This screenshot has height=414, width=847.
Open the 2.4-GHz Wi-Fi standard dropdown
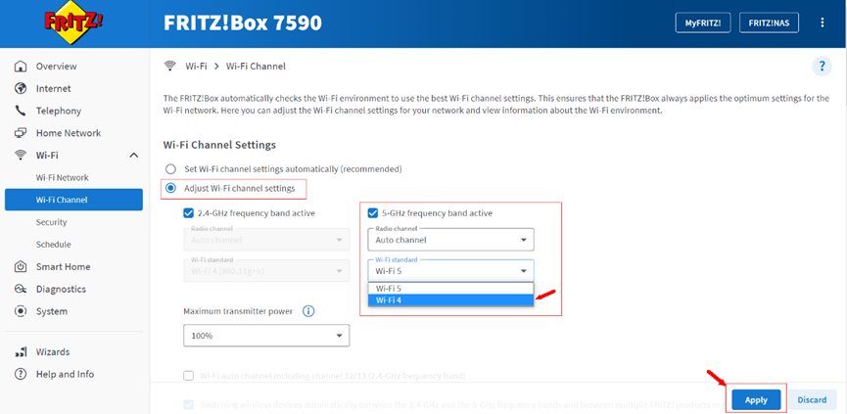[266, 270]
